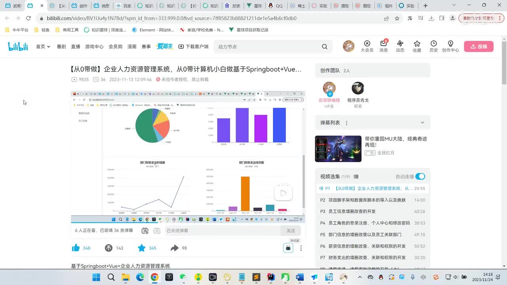The height and width of the screenshot is (285, 507).
Task: Click 下载客户端 download link
Action: (x=193, y=46)
